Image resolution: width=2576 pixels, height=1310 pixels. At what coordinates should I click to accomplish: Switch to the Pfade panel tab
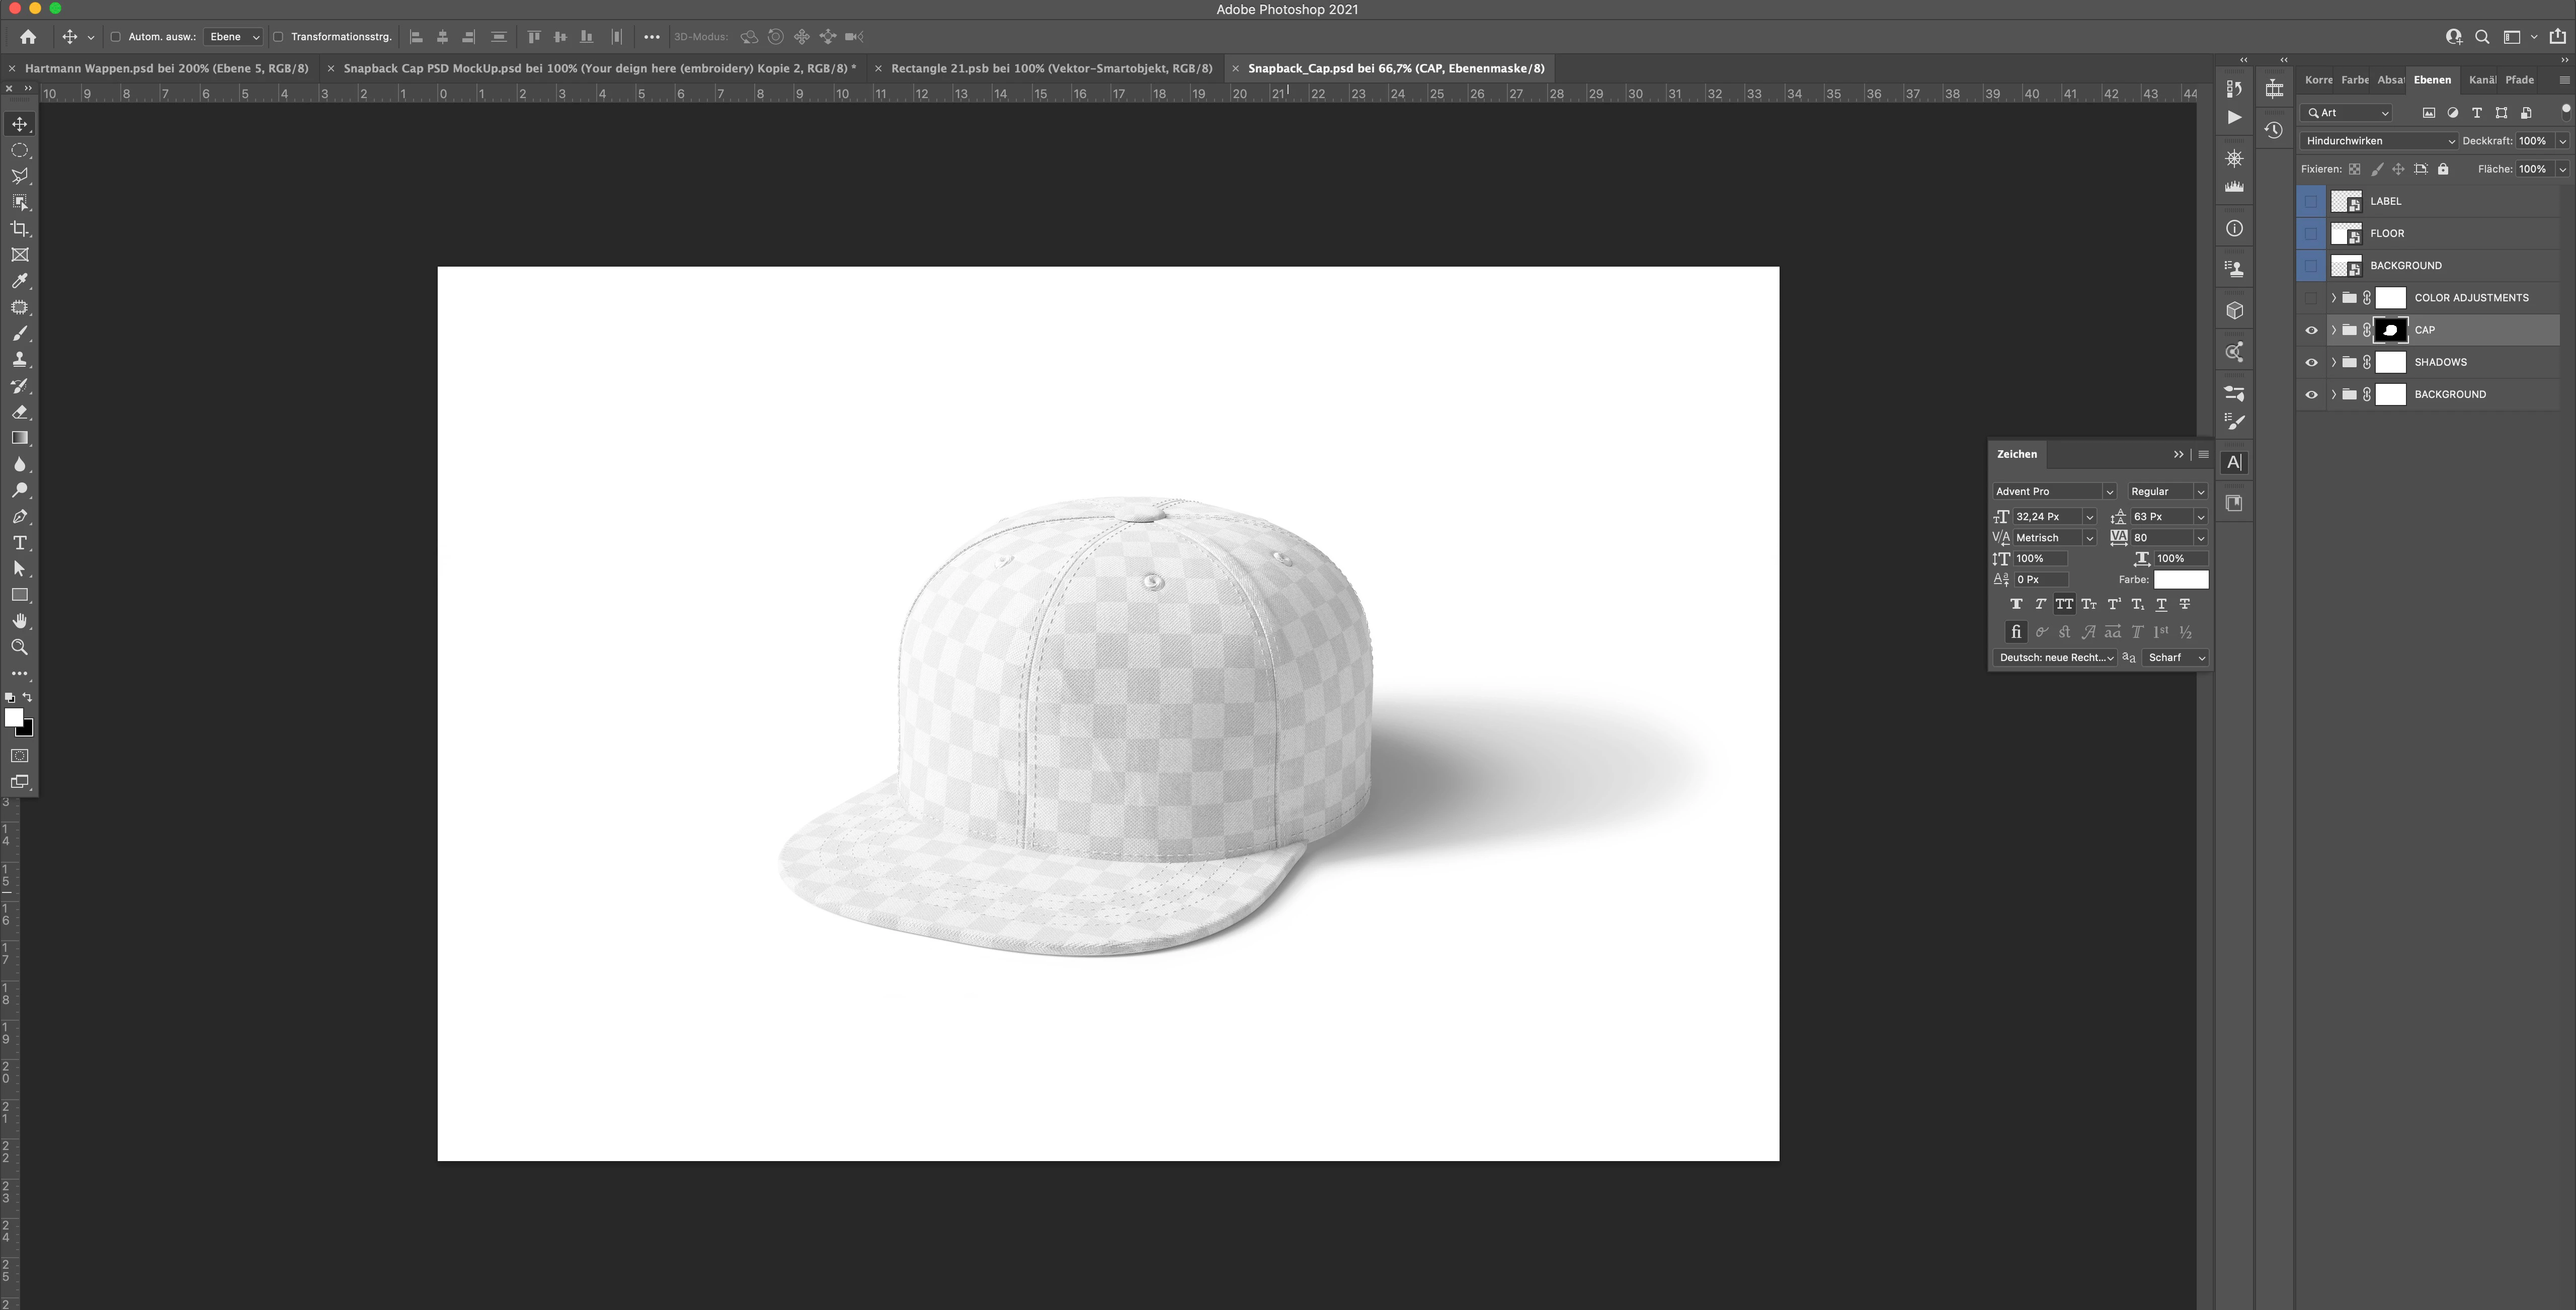coord(2519,80)
